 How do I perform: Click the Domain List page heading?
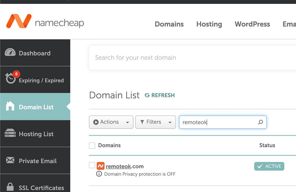[114, 95]
